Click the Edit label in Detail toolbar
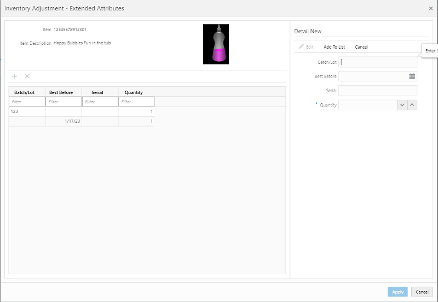The width and height of the screenshot is (438, 302). click(x=309, y=47)
